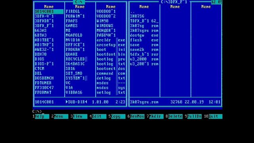The width and height of the screenshot is (254, 143).
Task: Select the WIN98 directory
Action: click(x=102, y=21)
